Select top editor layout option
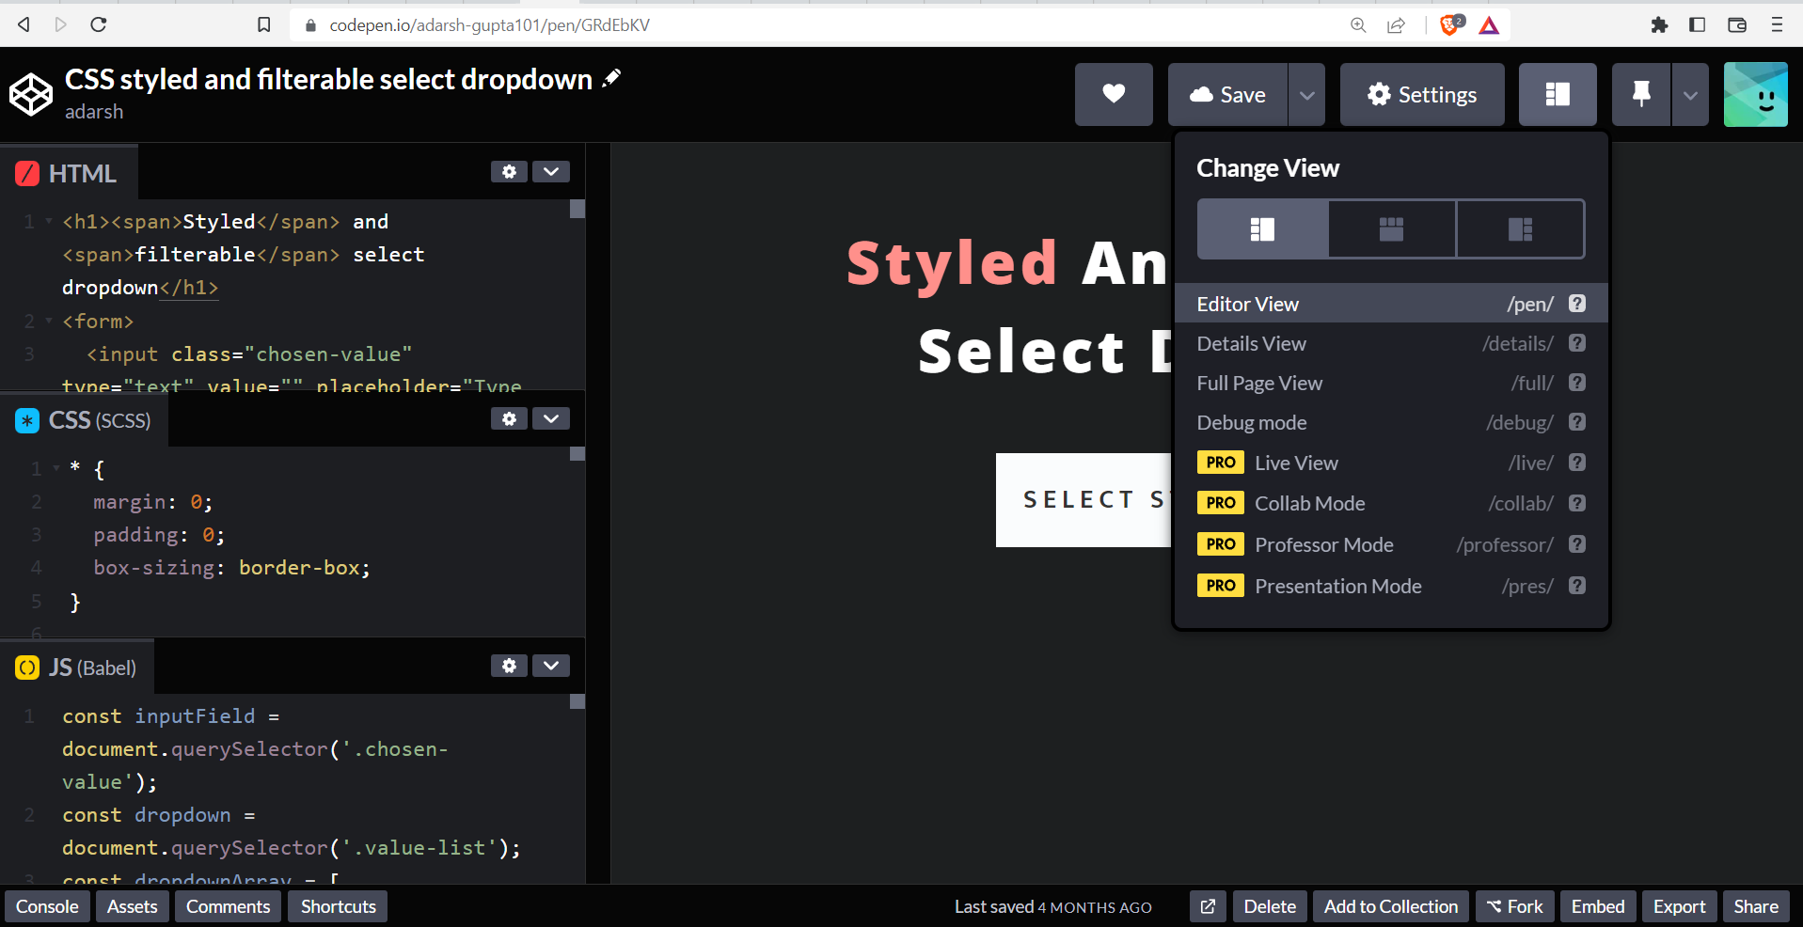This screenshot has width=1803, height=927. [1391, 228]
